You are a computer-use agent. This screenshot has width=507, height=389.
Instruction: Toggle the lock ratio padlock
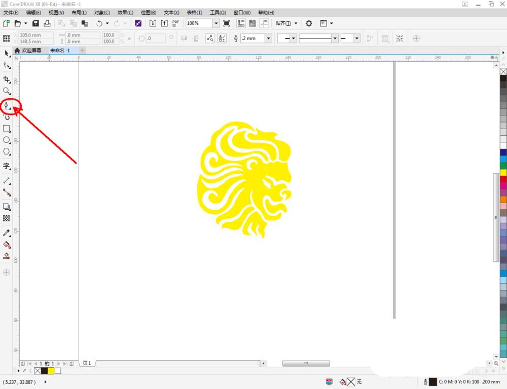(129, 38)
